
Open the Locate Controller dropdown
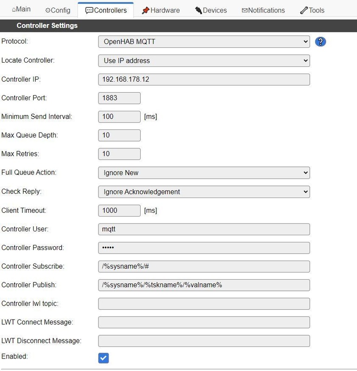tap(204, 61)
